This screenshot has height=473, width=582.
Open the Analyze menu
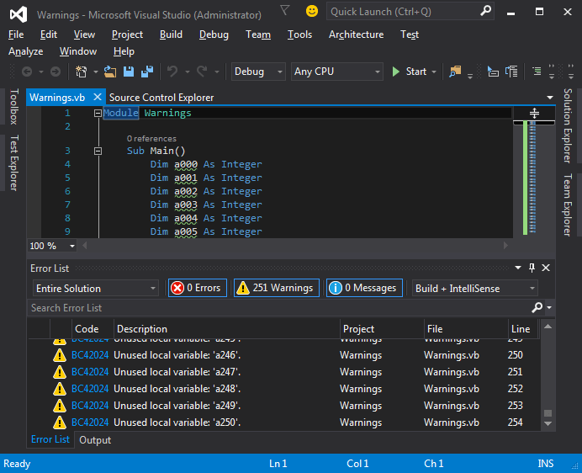tap(25, 51)
